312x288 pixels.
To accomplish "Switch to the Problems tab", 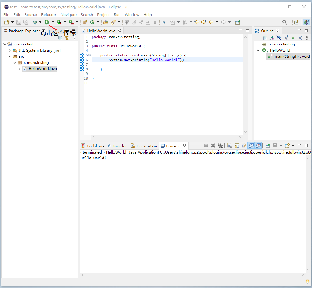I will [93, 146].
